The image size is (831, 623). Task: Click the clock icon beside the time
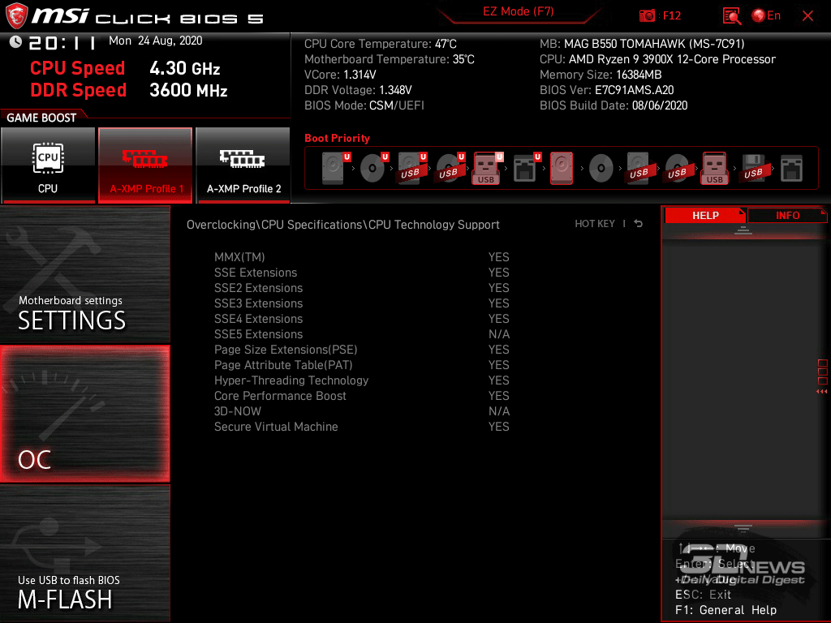15,42
